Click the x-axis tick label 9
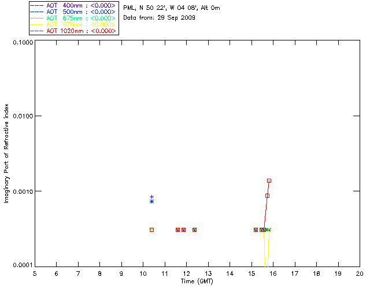This screenshot has width=370, height=296. tap(121, 273)
